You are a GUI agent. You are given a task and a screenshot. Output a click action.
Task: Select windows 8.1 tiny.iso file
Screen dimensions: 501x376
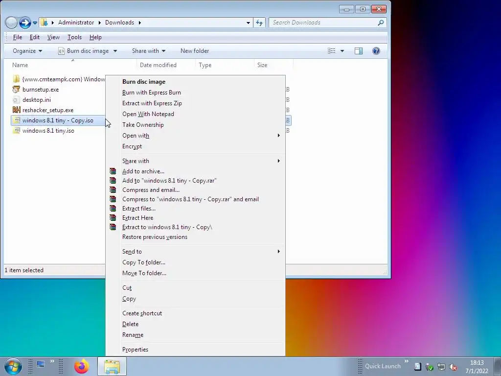48,130
